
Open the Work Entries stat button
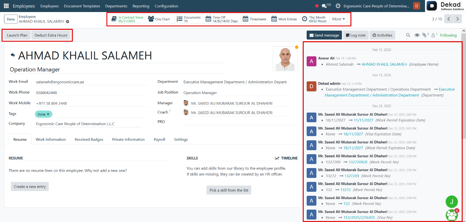click(x=284, y=19)
